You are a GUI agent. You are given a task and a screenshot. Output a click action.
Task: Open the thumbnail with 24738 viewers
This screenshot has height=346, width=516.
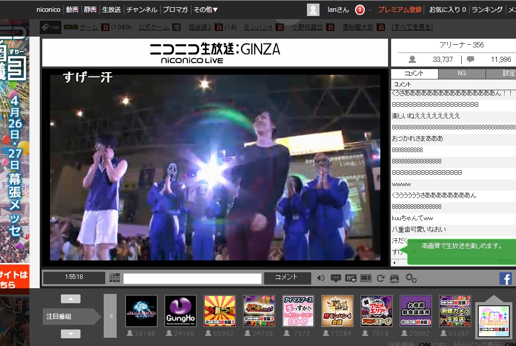(x=259, y=311)
